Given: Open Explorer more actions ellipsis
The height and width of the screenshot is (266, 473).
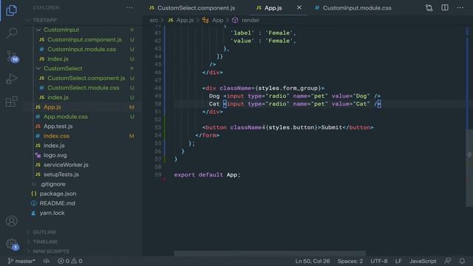Looking at the screenshot, I should click(129, 8).
